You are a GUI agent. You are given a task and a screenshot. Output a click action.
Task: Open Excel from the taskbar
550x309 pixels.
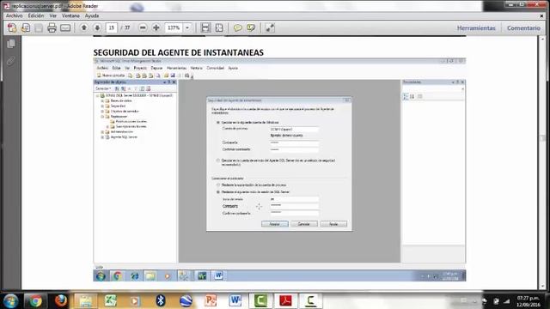111,301
